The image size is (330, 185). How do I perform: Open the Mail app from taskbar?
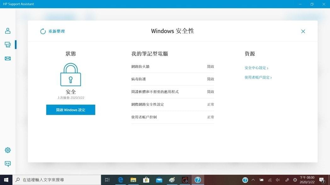coord(159,180)
